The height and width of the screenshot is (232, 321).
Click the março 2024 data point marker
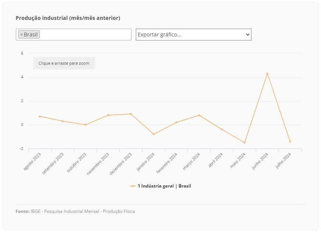pos(199,115)
